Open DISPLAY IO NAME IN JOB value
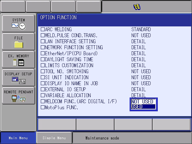The height and width of the screenshot is (144, 192). [141, 83]
